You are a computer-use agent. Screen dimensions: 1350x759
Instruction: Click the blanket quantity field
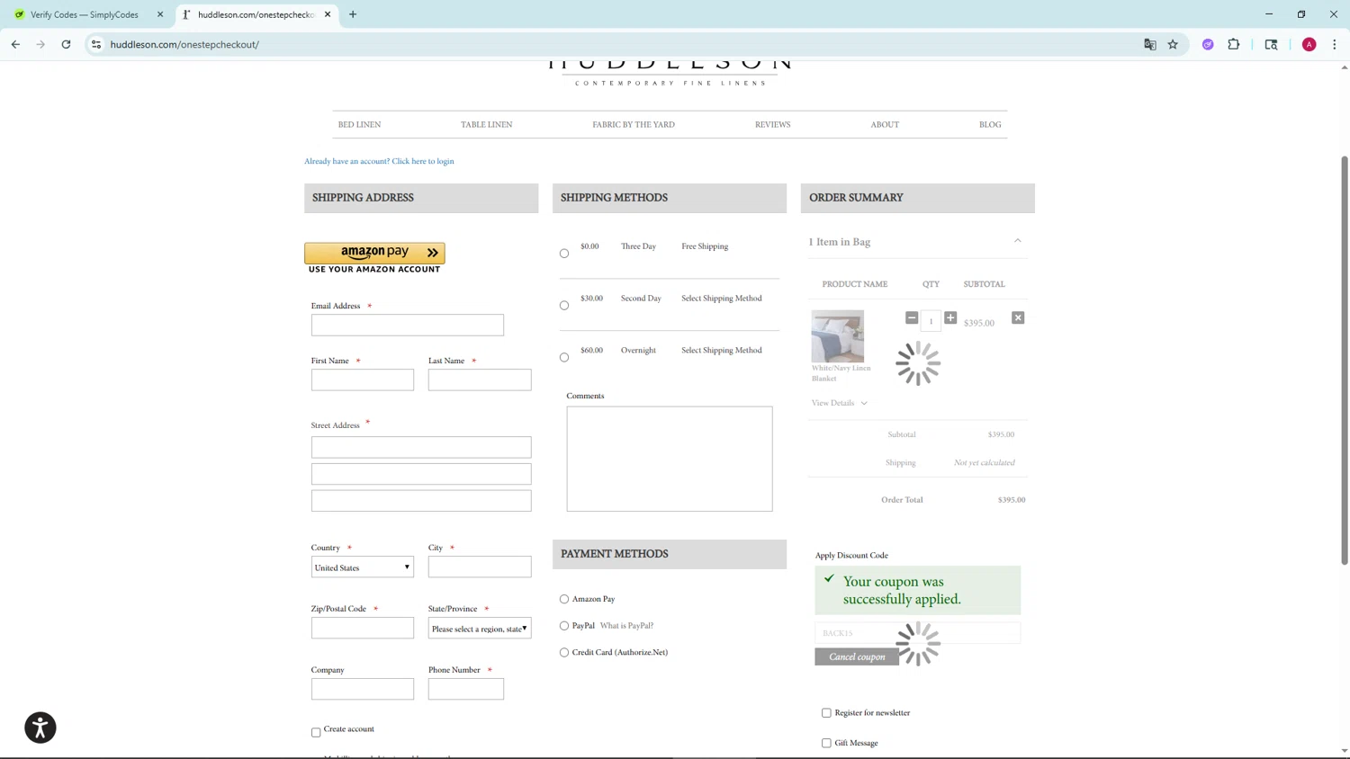931,320
